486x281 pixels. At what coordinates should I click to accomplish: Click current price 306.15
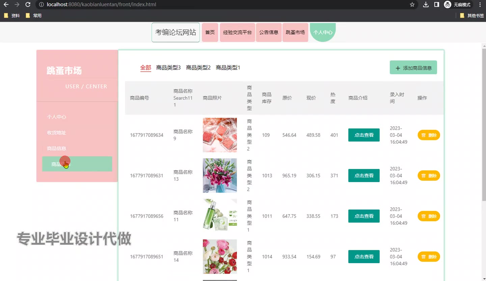(x=313, y=176)
